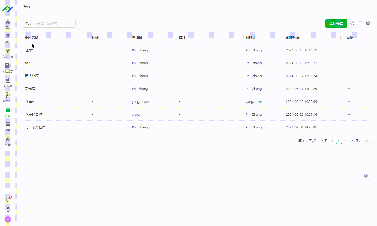The height and width of the screenshot is (226, 377).
Task: Refresh the warehouse list
Action: (x=352, y=23)
